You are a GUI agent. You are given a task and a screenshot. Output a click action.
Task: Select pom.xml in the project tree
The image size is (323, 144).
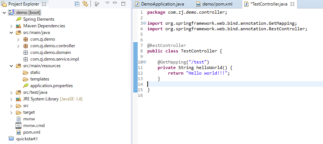32,132
